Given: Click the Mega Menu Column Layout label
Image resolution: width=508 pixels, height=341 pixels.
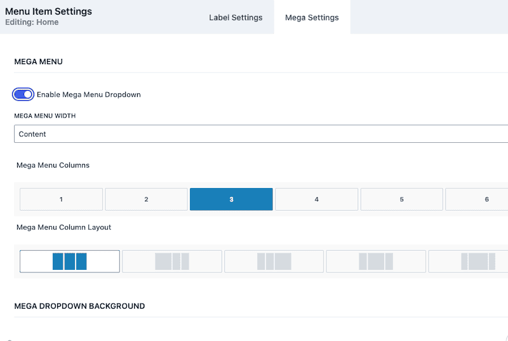Looking at the screenshot, I should (x=64, y=227).
